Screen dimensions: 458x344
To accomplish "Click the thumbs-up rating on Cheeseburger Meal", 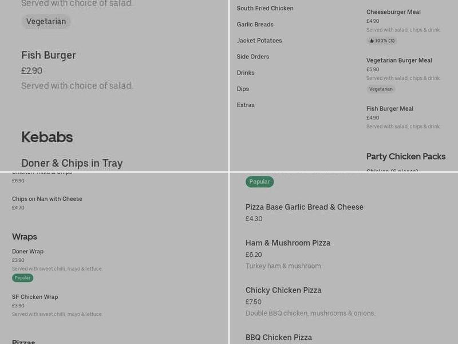I will tap(381, 41).
